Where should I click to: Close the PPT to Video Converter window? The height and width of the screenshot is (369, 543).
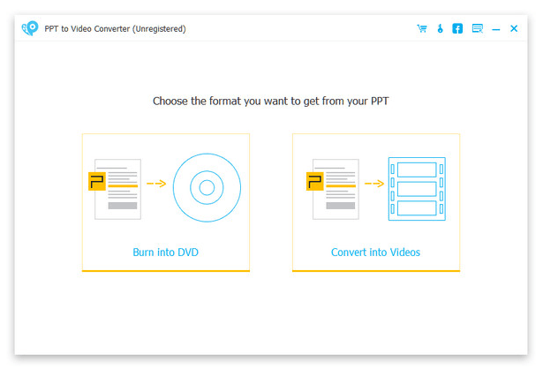point(514,28)
